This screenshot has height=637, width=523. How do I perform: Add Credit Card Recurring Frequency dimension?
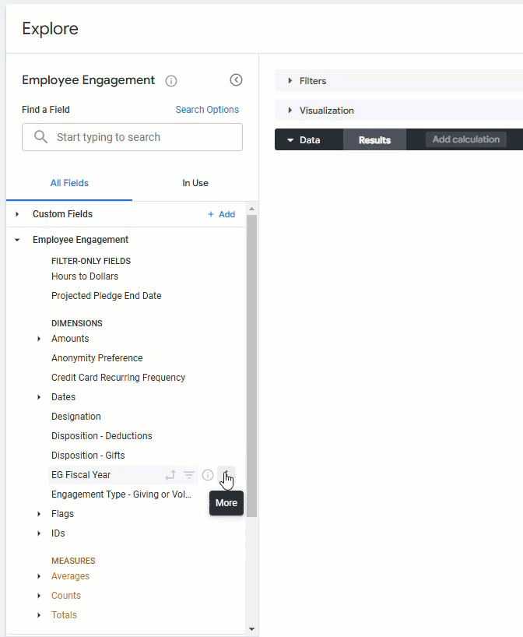click(118, 378)
